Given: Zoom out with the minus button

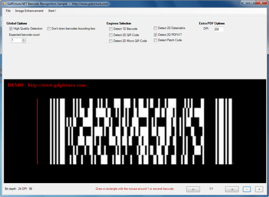Looking at the screenshot, I should [247, 189].
